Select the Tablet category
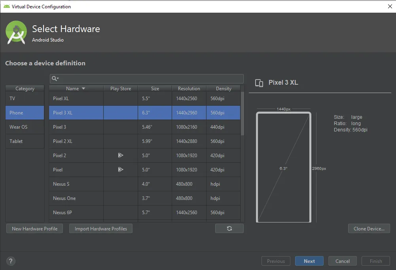This screenshot has height=270, width=396. pyautogui.click(x=25, y=141)
